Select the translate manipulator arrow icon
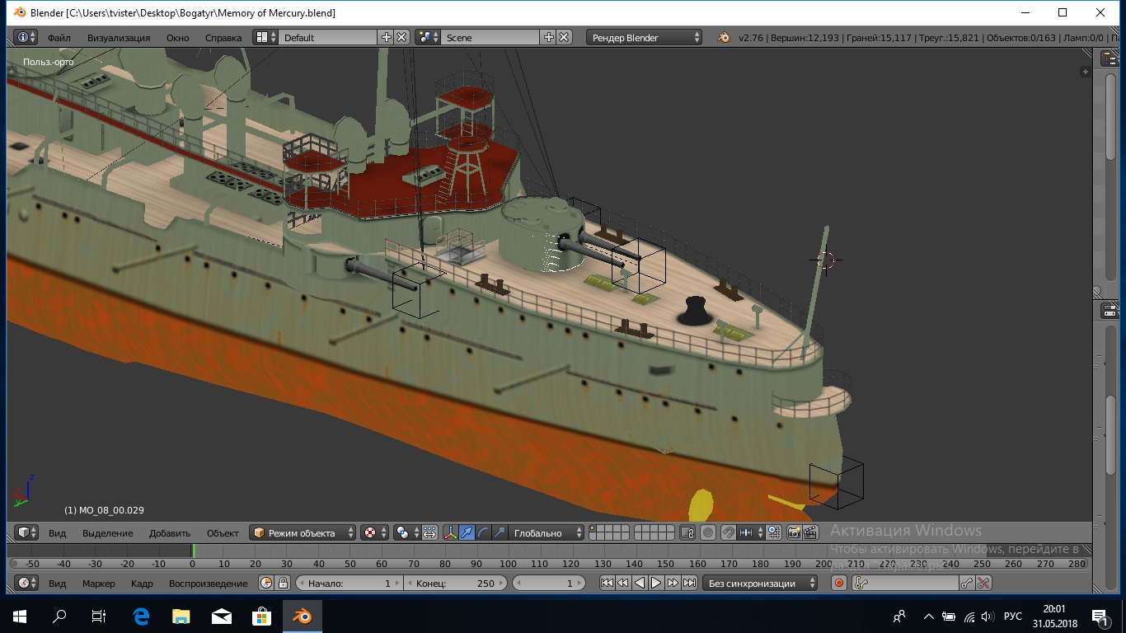 pos(467,532)
